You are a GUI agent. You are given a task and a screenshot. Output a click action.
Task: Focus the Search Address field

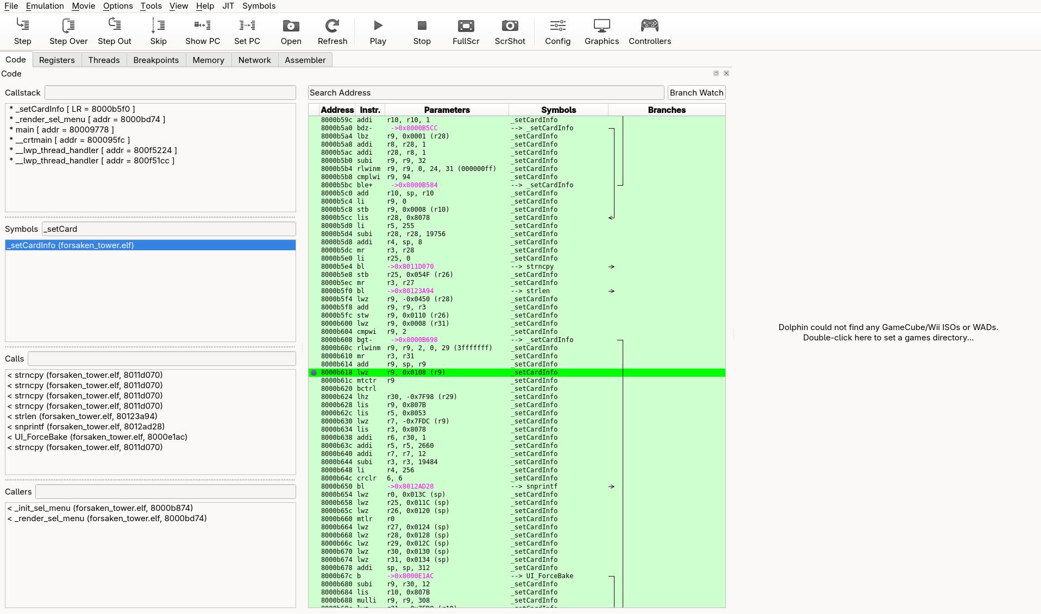486,93
